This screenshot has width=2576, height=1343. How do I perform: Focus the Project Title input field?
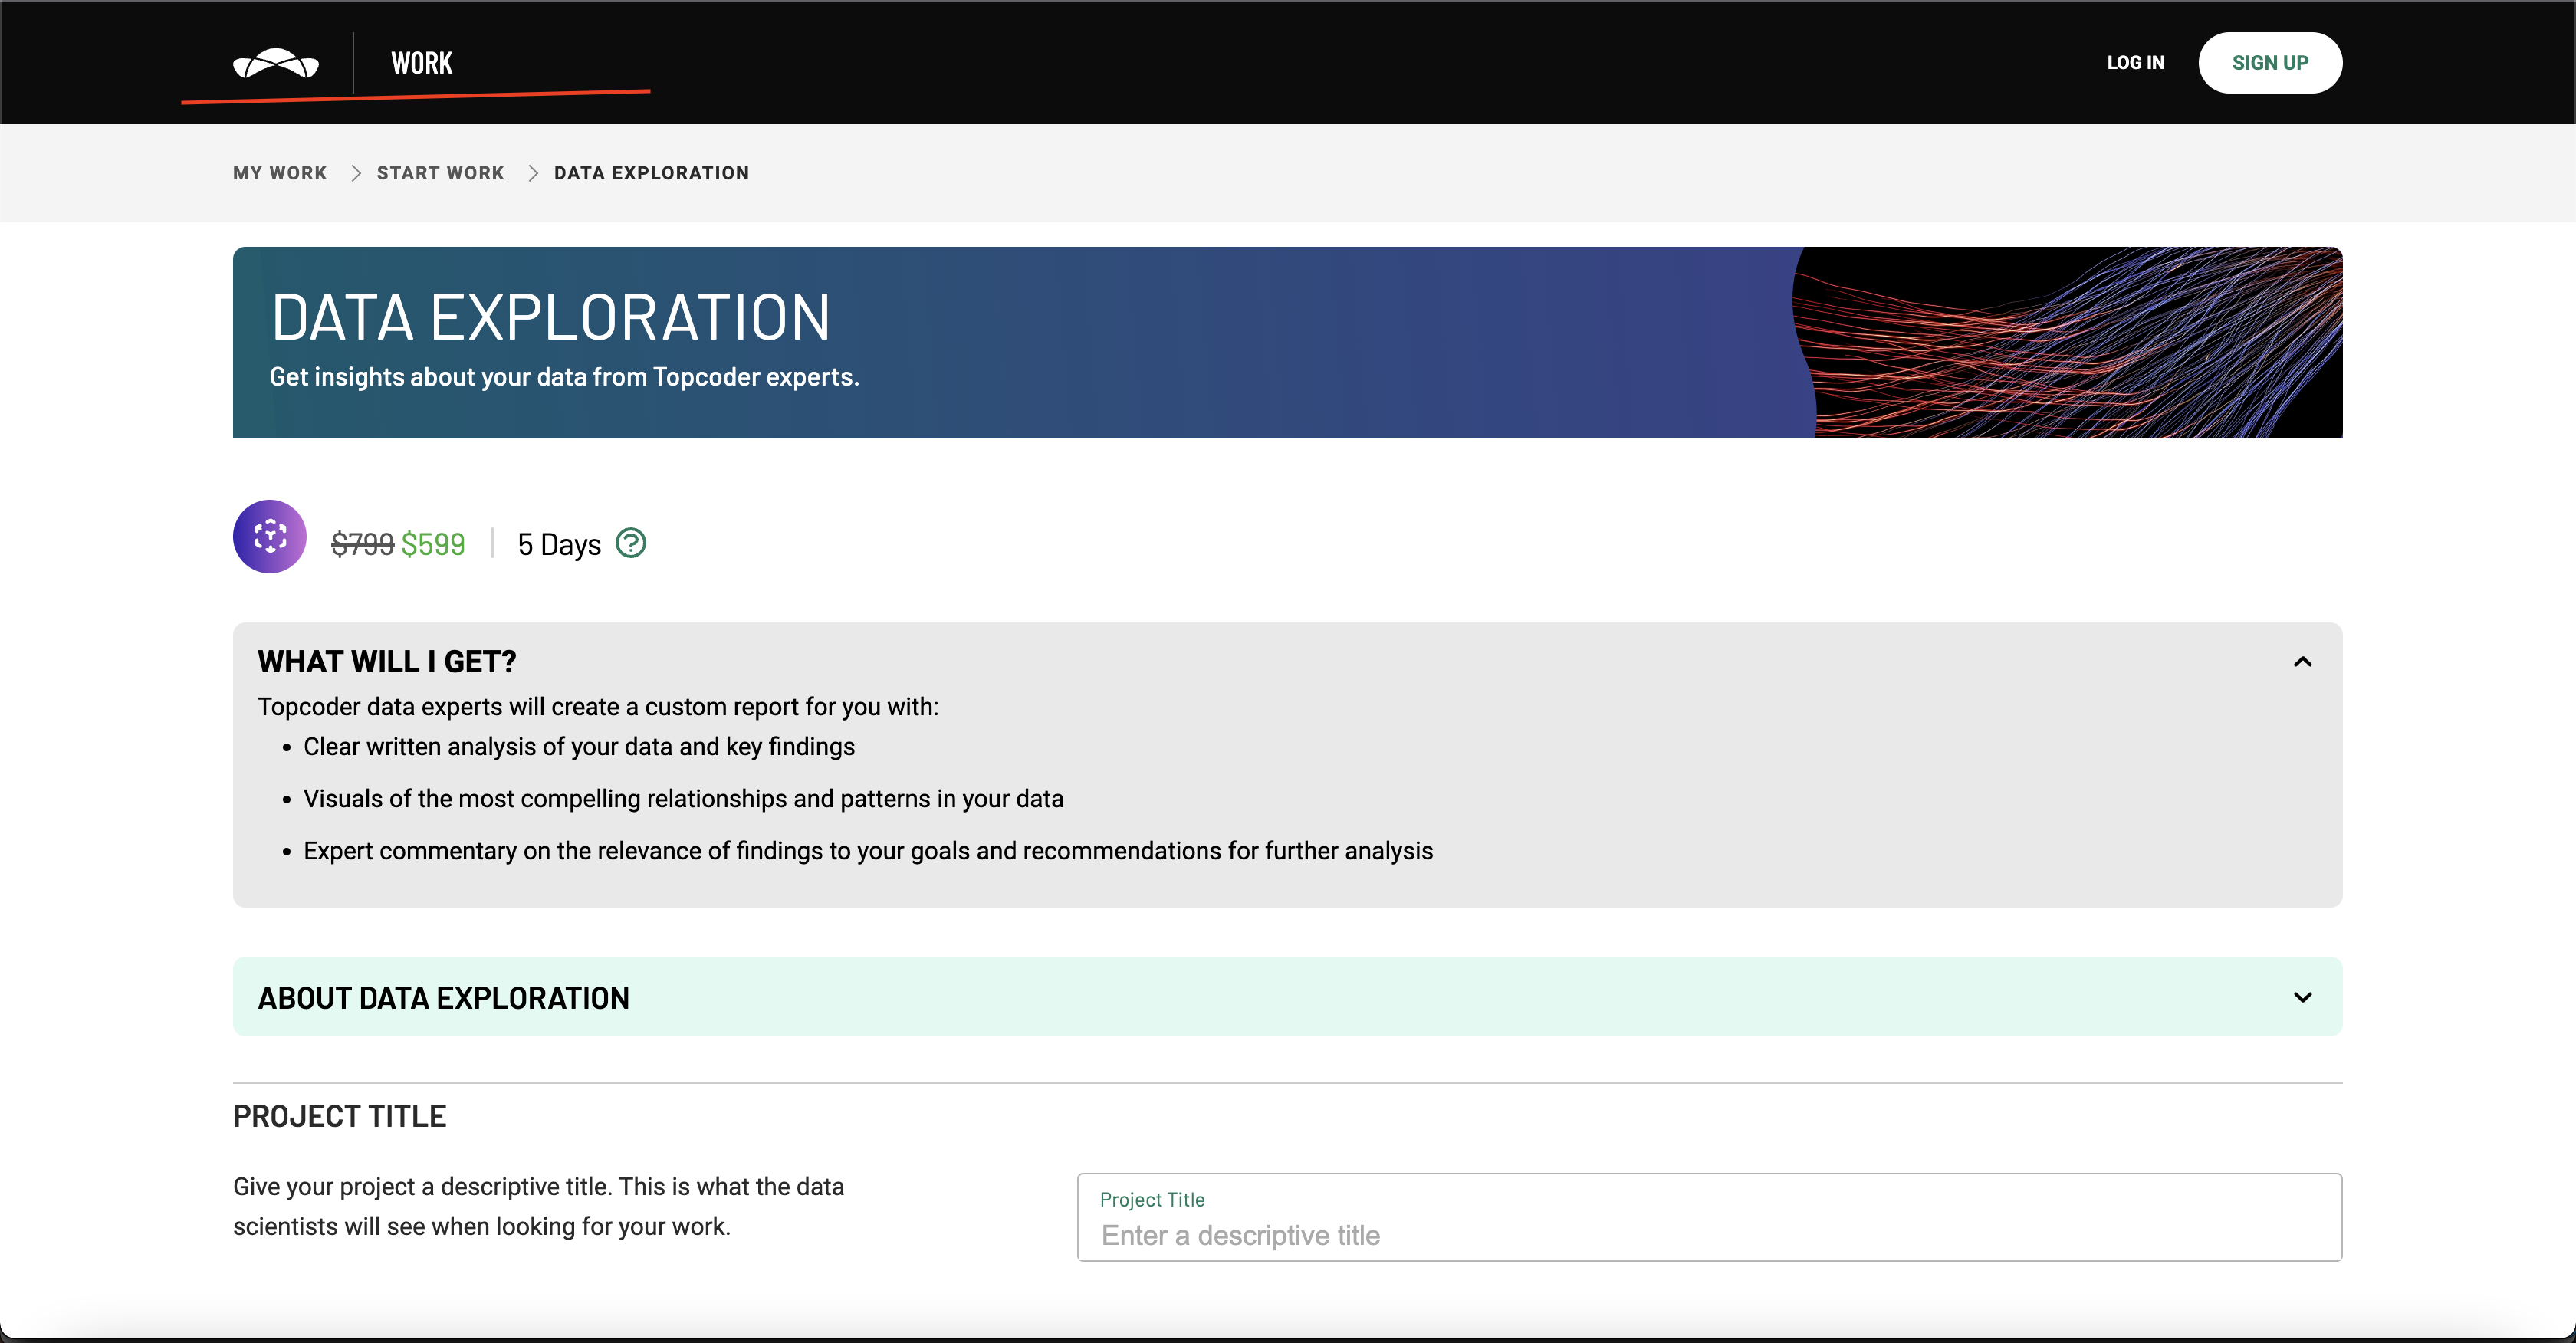1708,1235
